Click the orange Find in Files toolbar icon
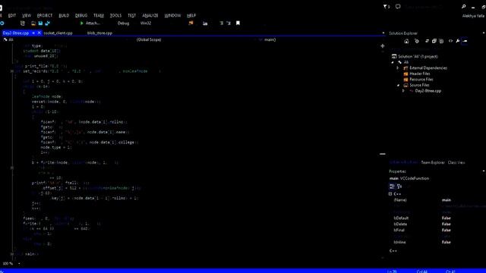 191,23
